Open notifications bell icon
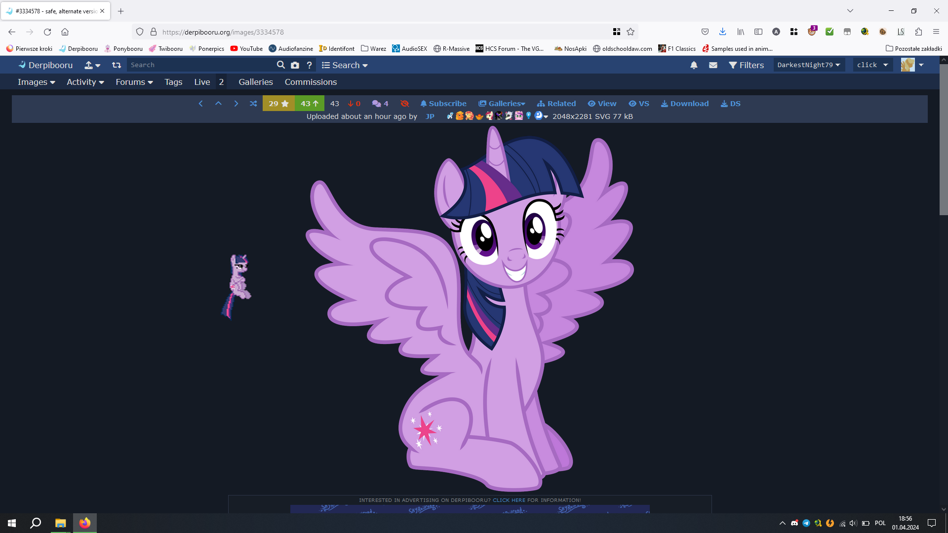 click(x=694, y=65)
